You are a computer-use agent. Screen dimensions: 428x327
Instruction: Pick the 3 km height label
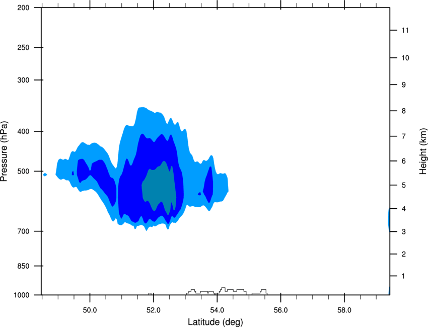pos(404,232)
